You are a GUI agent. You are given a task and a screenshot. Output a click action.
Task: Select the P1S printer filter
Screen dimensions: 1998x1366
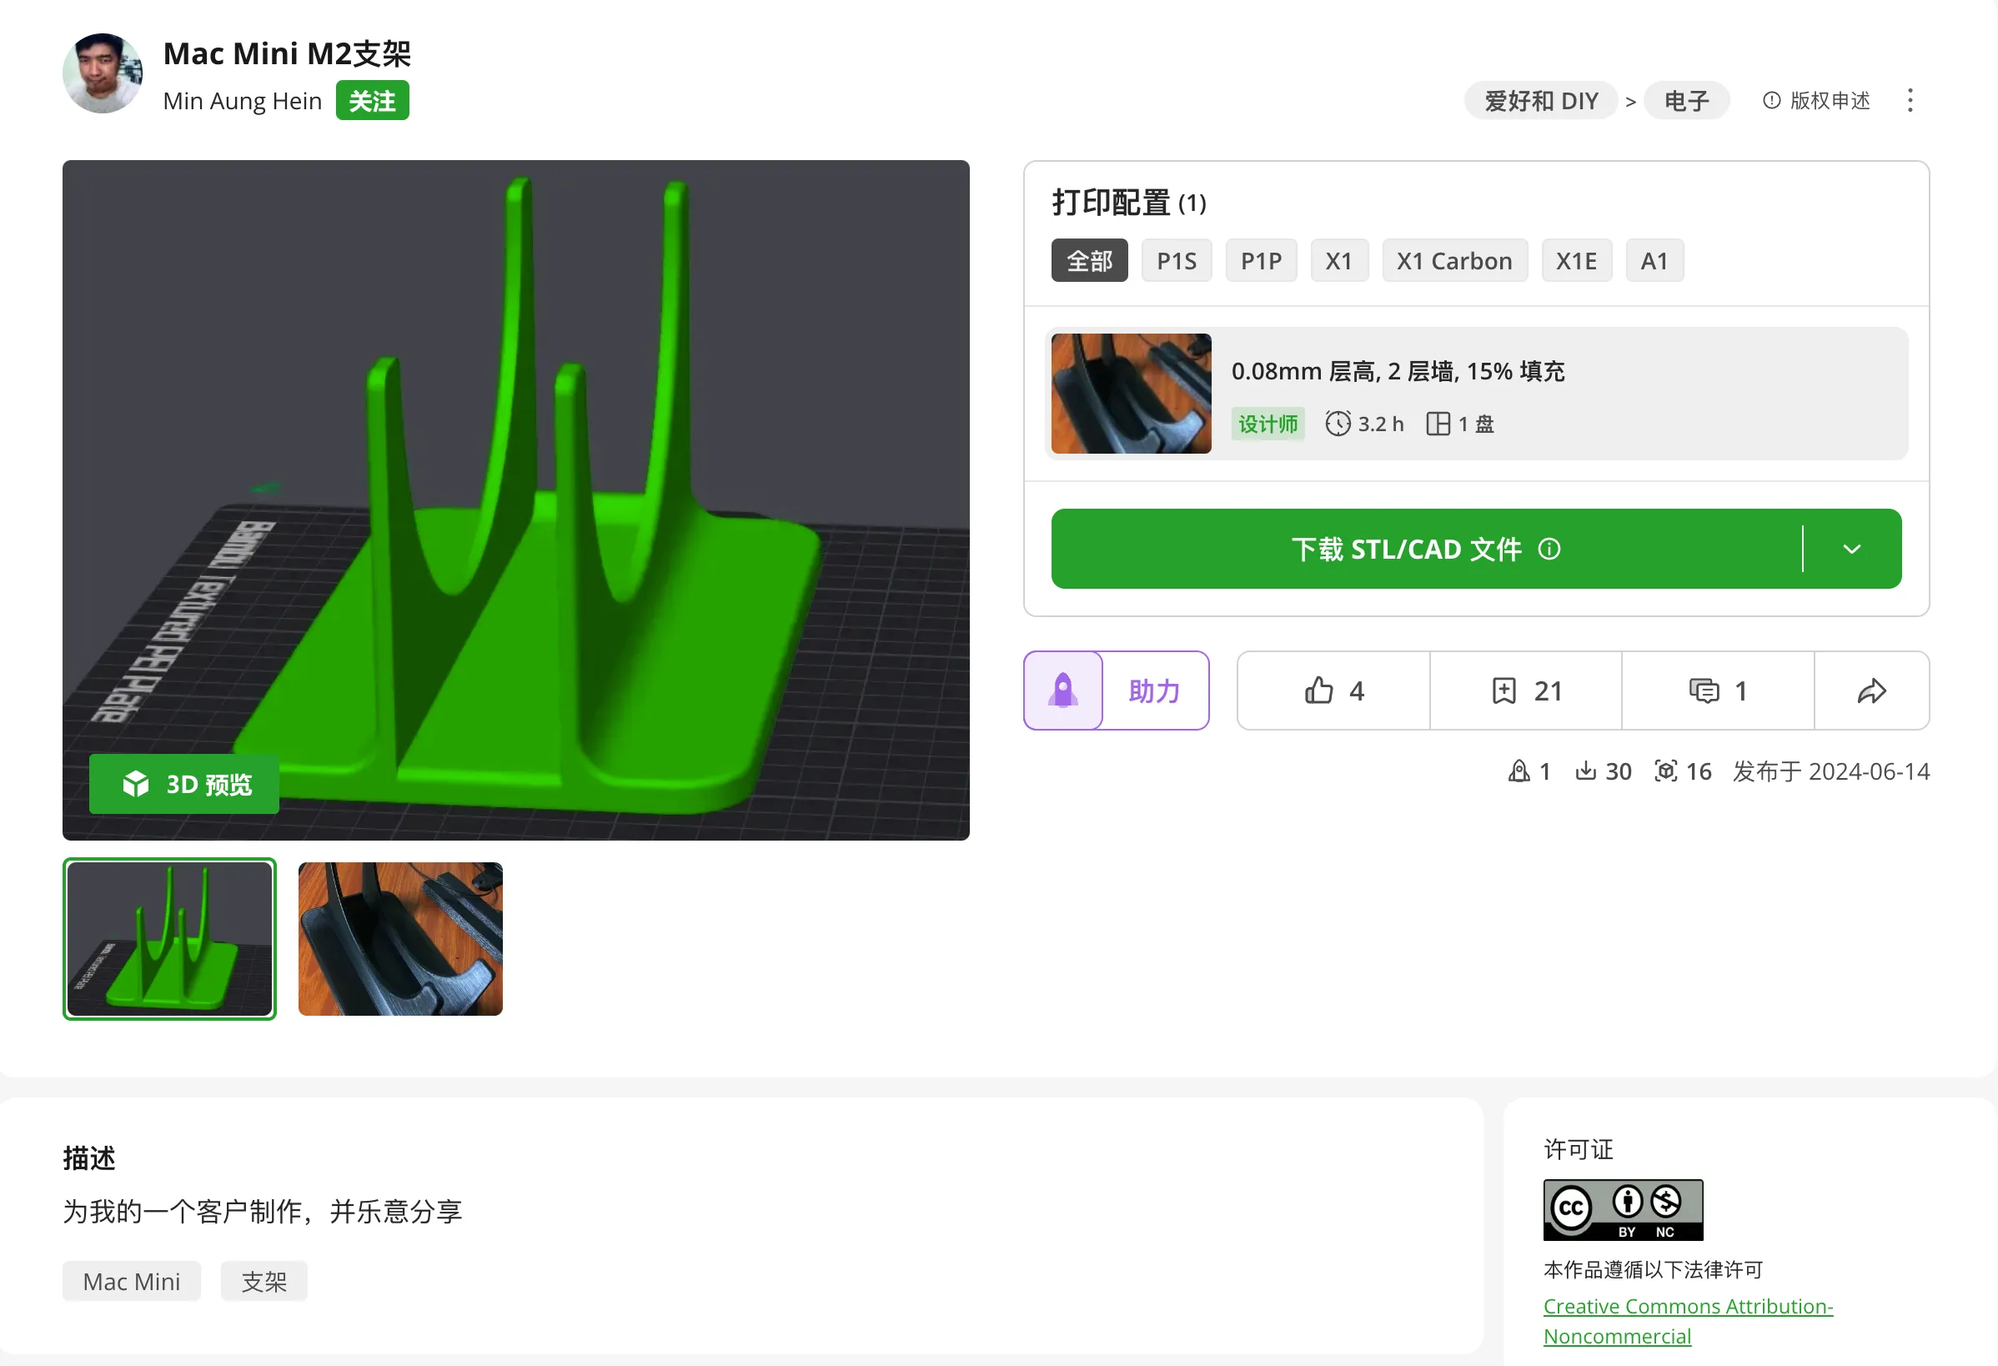coord(1176,260)
